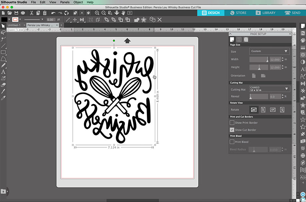Cut the selection with the scissors icon

point(31,13)
